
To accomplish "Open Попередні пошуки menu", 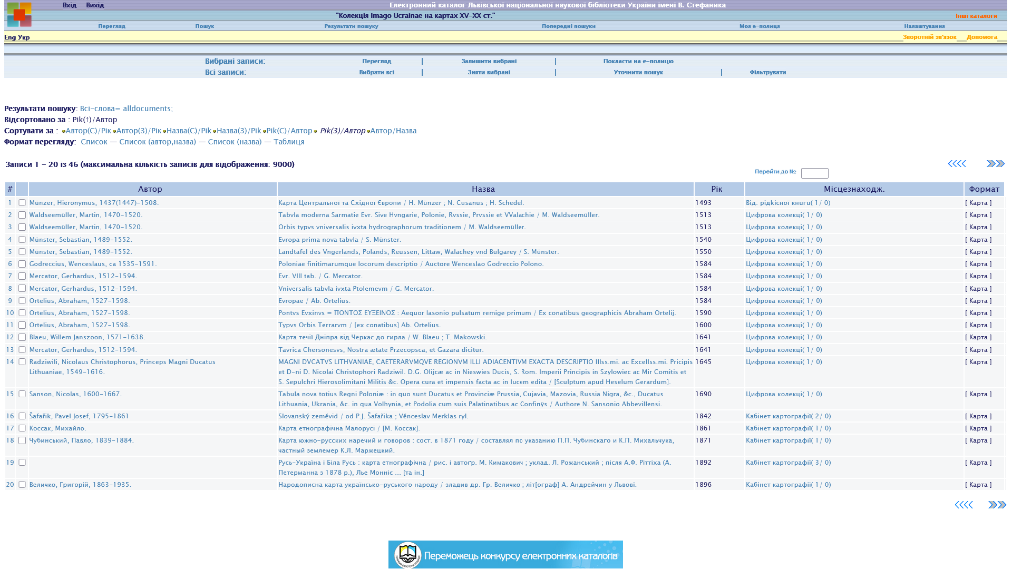I will pyautogui.click(x=568, y=26).
